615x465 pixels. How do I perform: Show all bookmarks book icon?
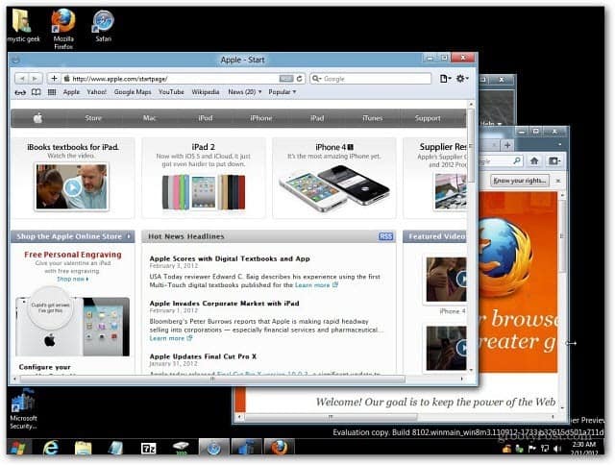pyautogui.click(x=37, y=92)
